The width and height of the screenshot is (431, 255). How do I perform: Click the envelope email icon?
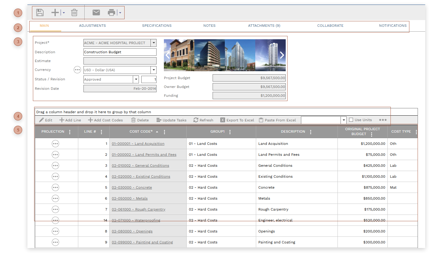pyautogui.click(x=96, y=12)
